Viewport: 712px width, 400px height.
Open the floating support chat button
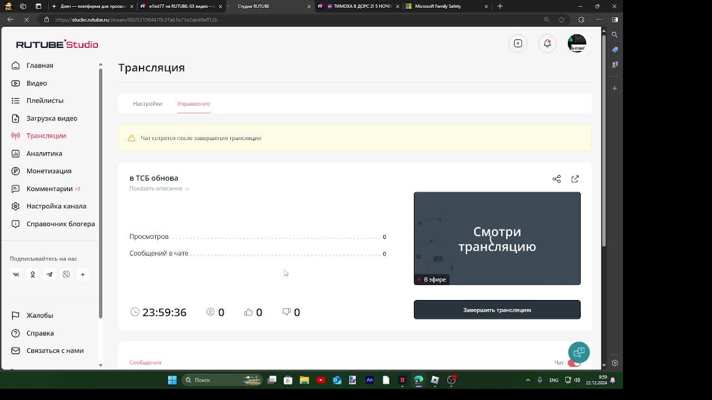click(x=579, y=352)
